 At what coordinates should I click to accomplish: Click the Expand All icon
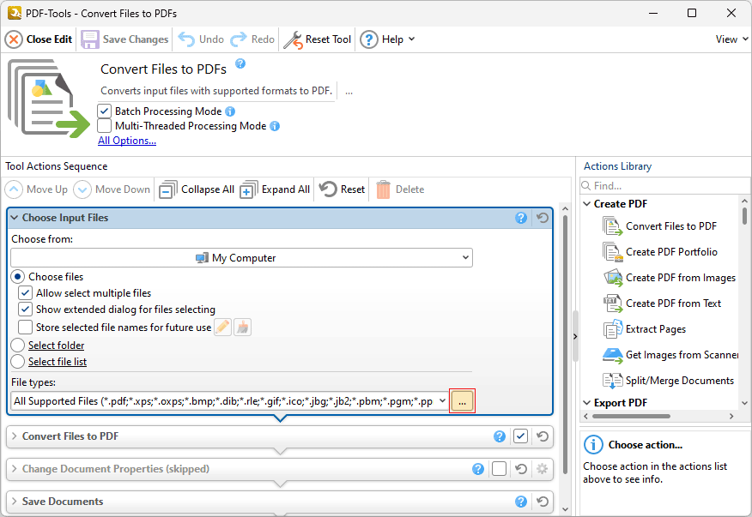pyautogui.click(x=248, y=189)
